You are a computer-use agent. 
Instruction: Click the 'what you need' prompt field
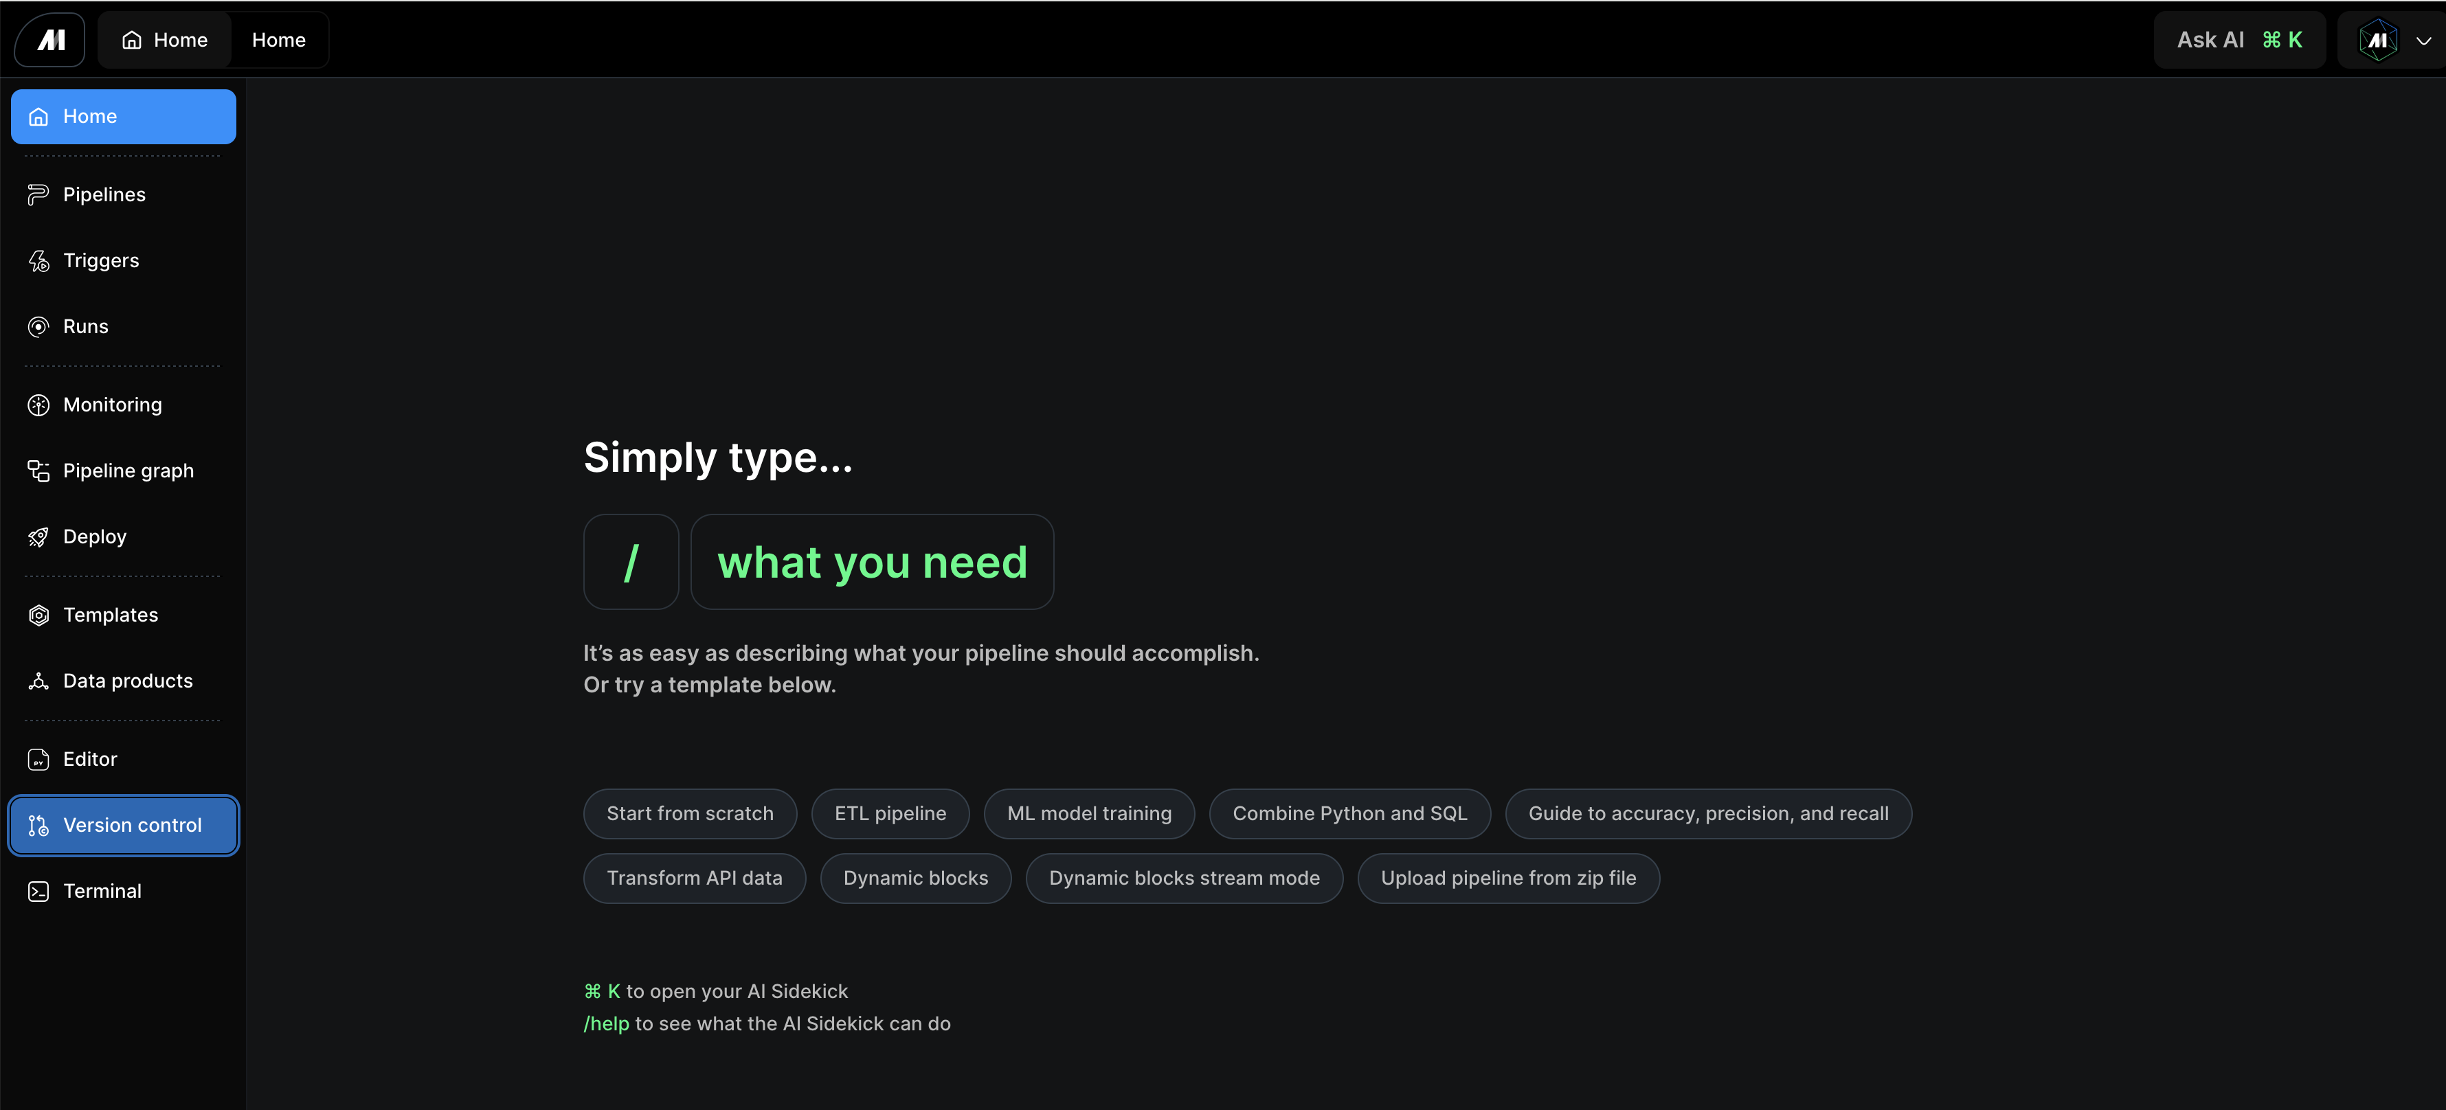pos(871,562)
